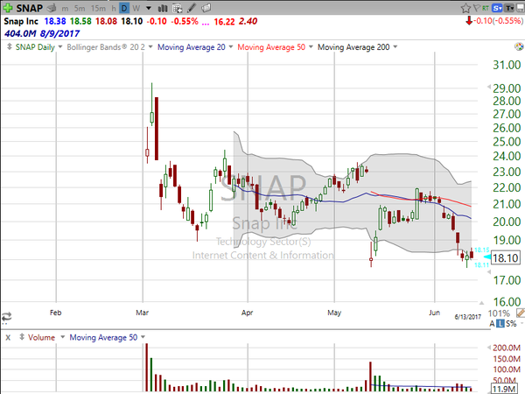Click the RT real-time data indicator
The image size is (525, 394).
pyautogui.click(x=486, y=8)
